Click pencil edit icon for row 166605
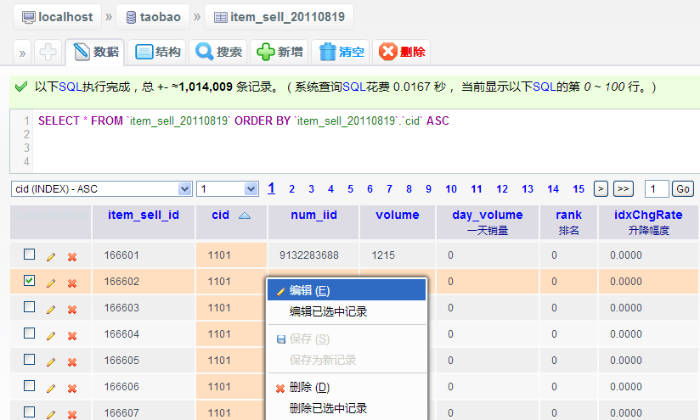 (51, 361)
